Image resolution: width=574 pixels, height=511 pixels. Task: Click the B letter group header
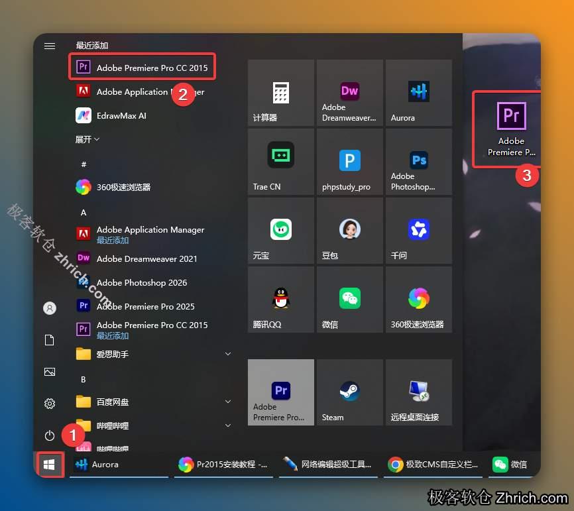[84, 379]
